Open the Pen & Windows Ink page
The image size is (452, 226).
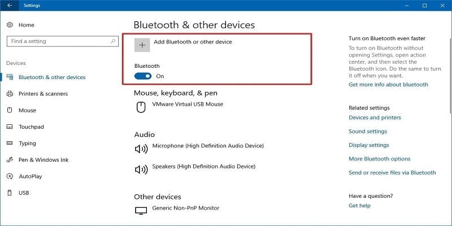click(x=43, y=160)
